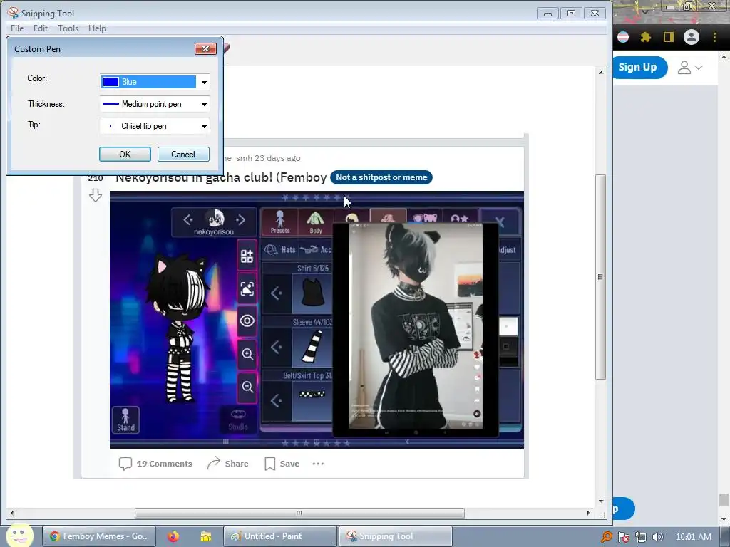730x547 pixels.
Task: Open the file explorer folder on taskbar
Action: point(206,536)
